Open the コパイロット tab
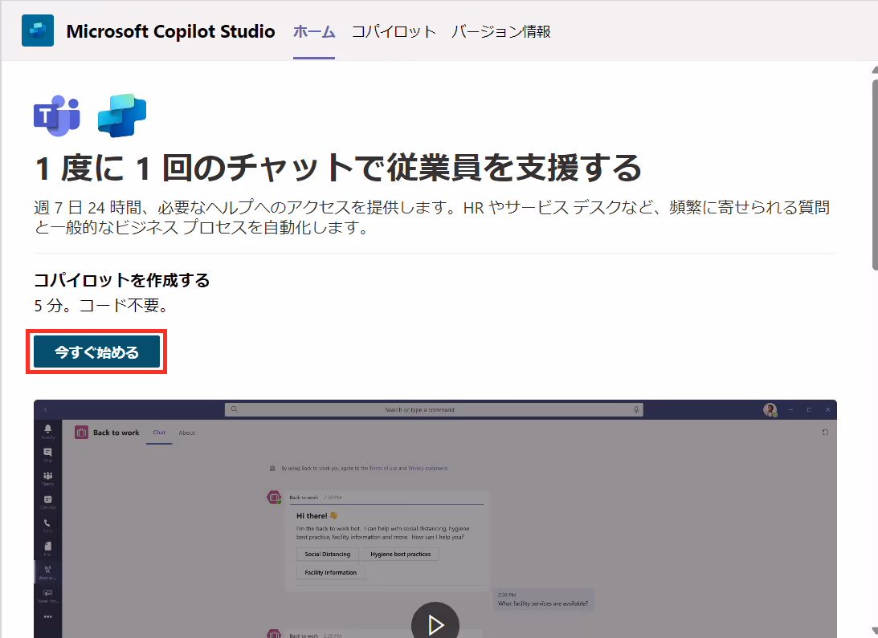 tap(394, 31)
